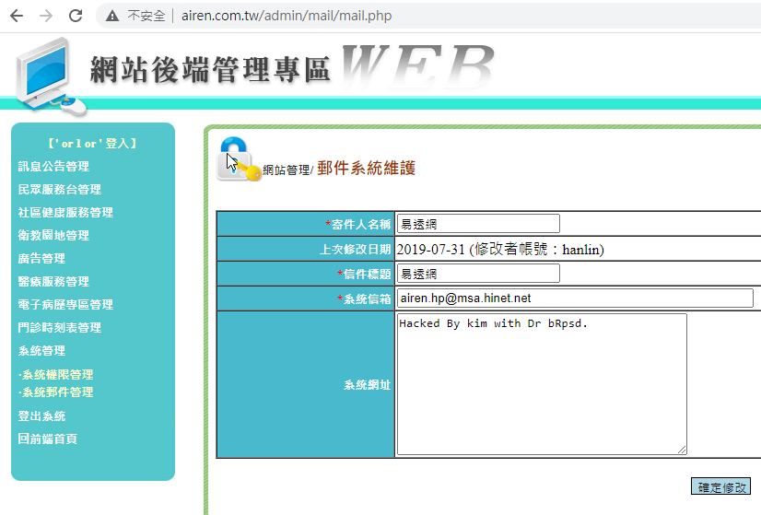The width and height of the screenshot is (761, 515).
Task: Click the 不安全 security label
Action: [x=146, y=16]
